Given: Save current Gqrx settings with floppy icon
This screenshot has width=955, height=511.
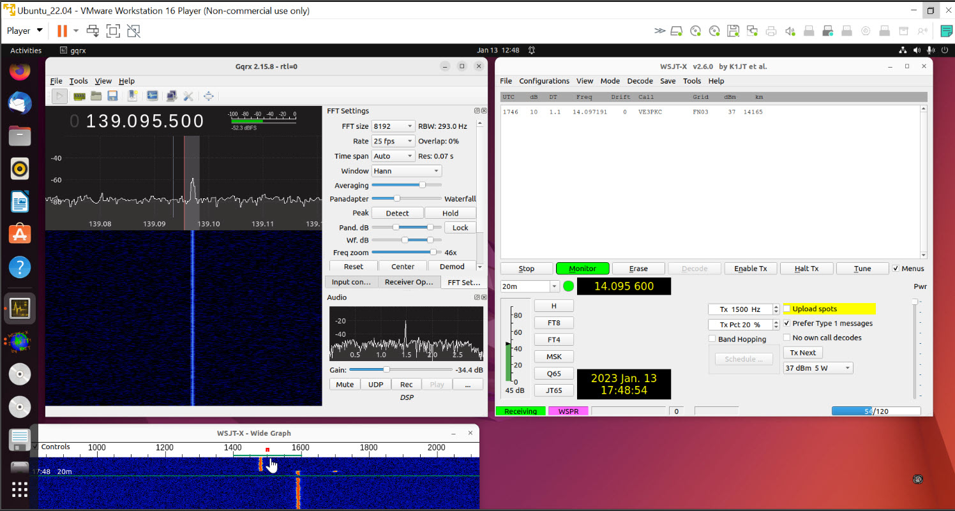Looking at the screenshot, I should click(x=112, y=96).
